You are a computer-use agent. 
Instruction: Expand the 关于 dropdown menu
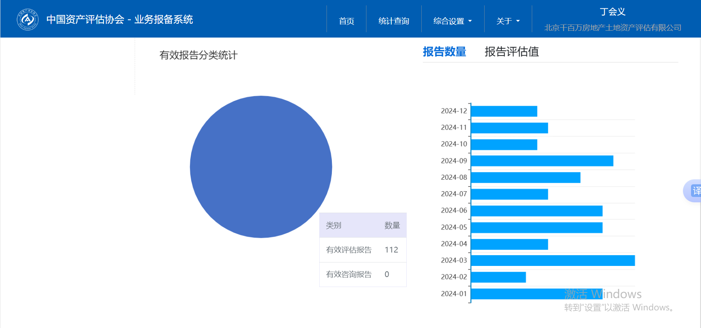(x=508, y=21)
